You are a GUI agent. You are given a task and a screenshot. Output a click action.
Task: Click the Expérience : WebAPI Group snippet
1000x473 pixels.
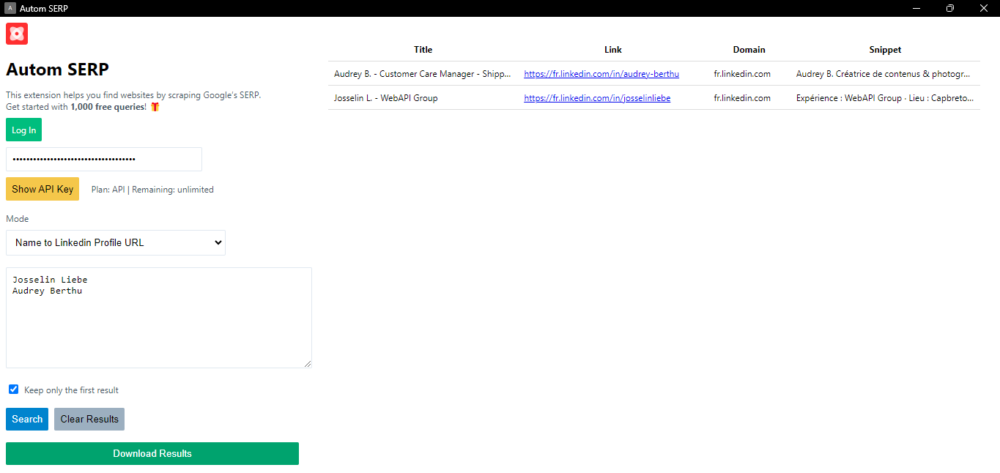click(x=885, y=98)
